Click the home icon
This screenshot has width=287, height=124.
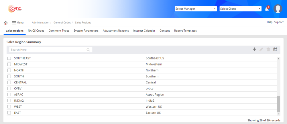coord(6,23)
